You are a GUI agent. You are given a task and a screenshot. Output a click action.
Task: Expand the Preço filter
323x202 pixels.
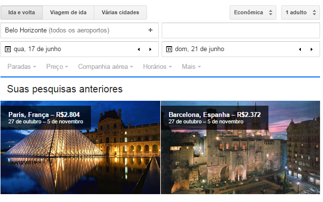tap(58, 67)
